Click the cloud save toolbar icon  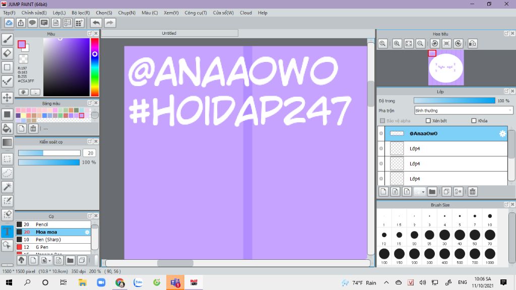tap(9, 23)
